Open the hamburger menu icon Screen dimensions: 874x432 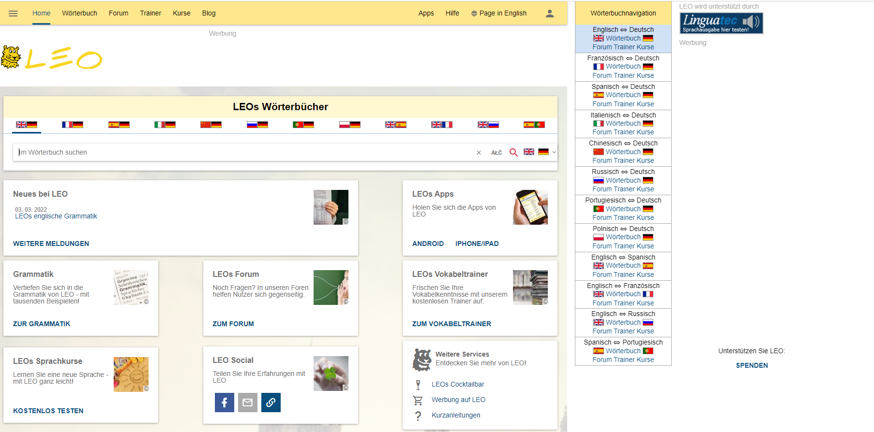tap(13, 14)
